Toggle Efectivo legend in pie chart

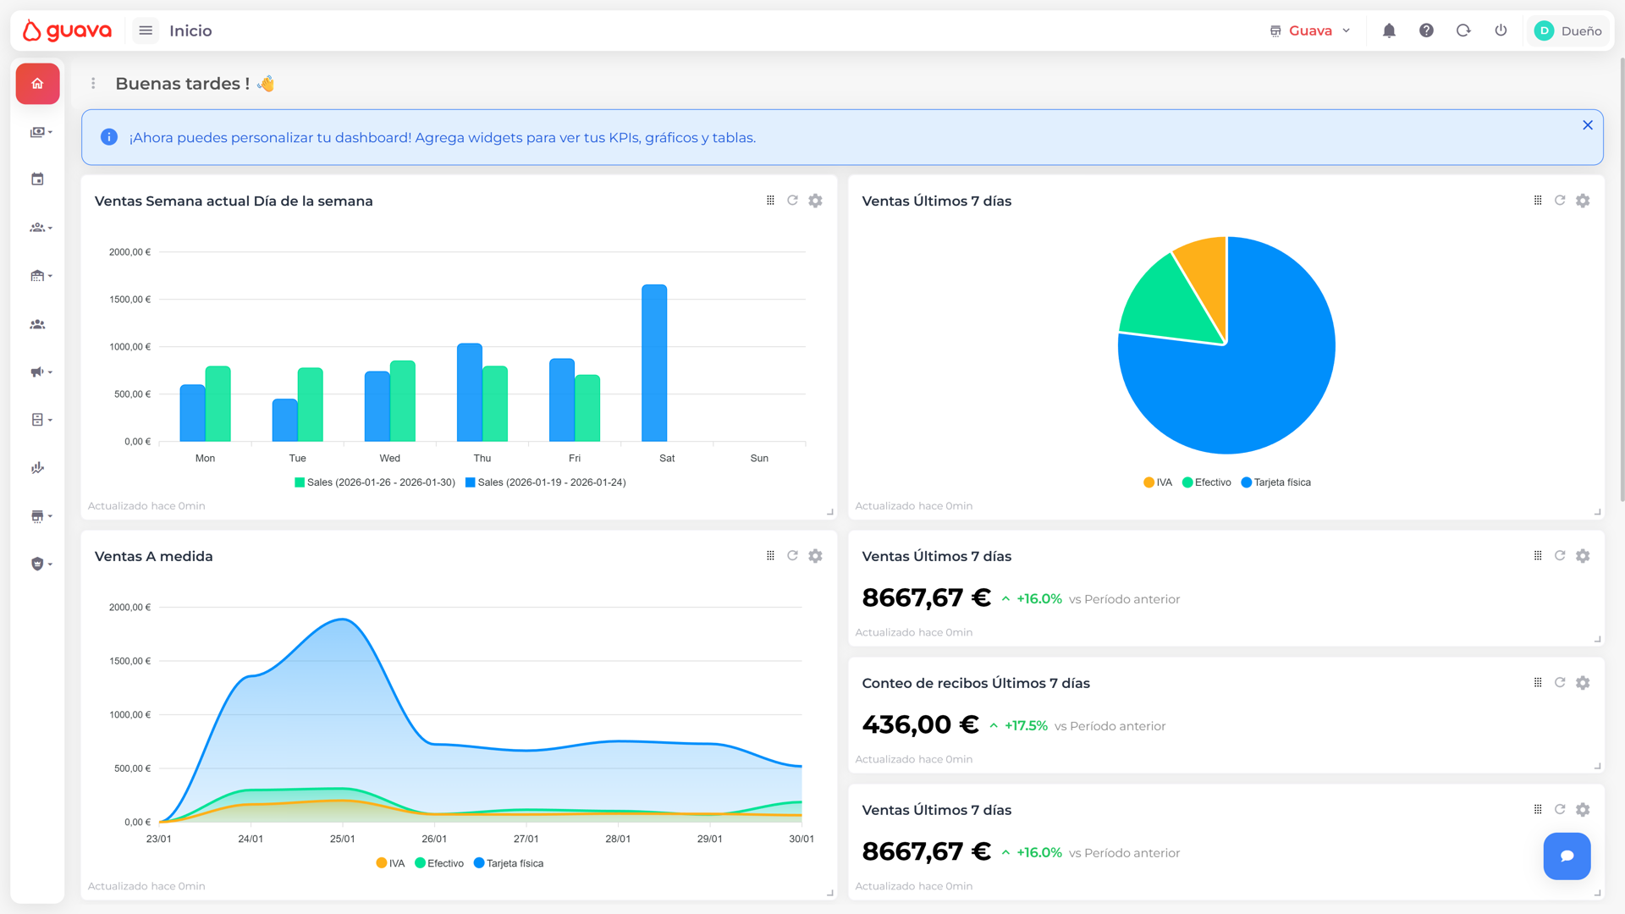(1207, 482)
